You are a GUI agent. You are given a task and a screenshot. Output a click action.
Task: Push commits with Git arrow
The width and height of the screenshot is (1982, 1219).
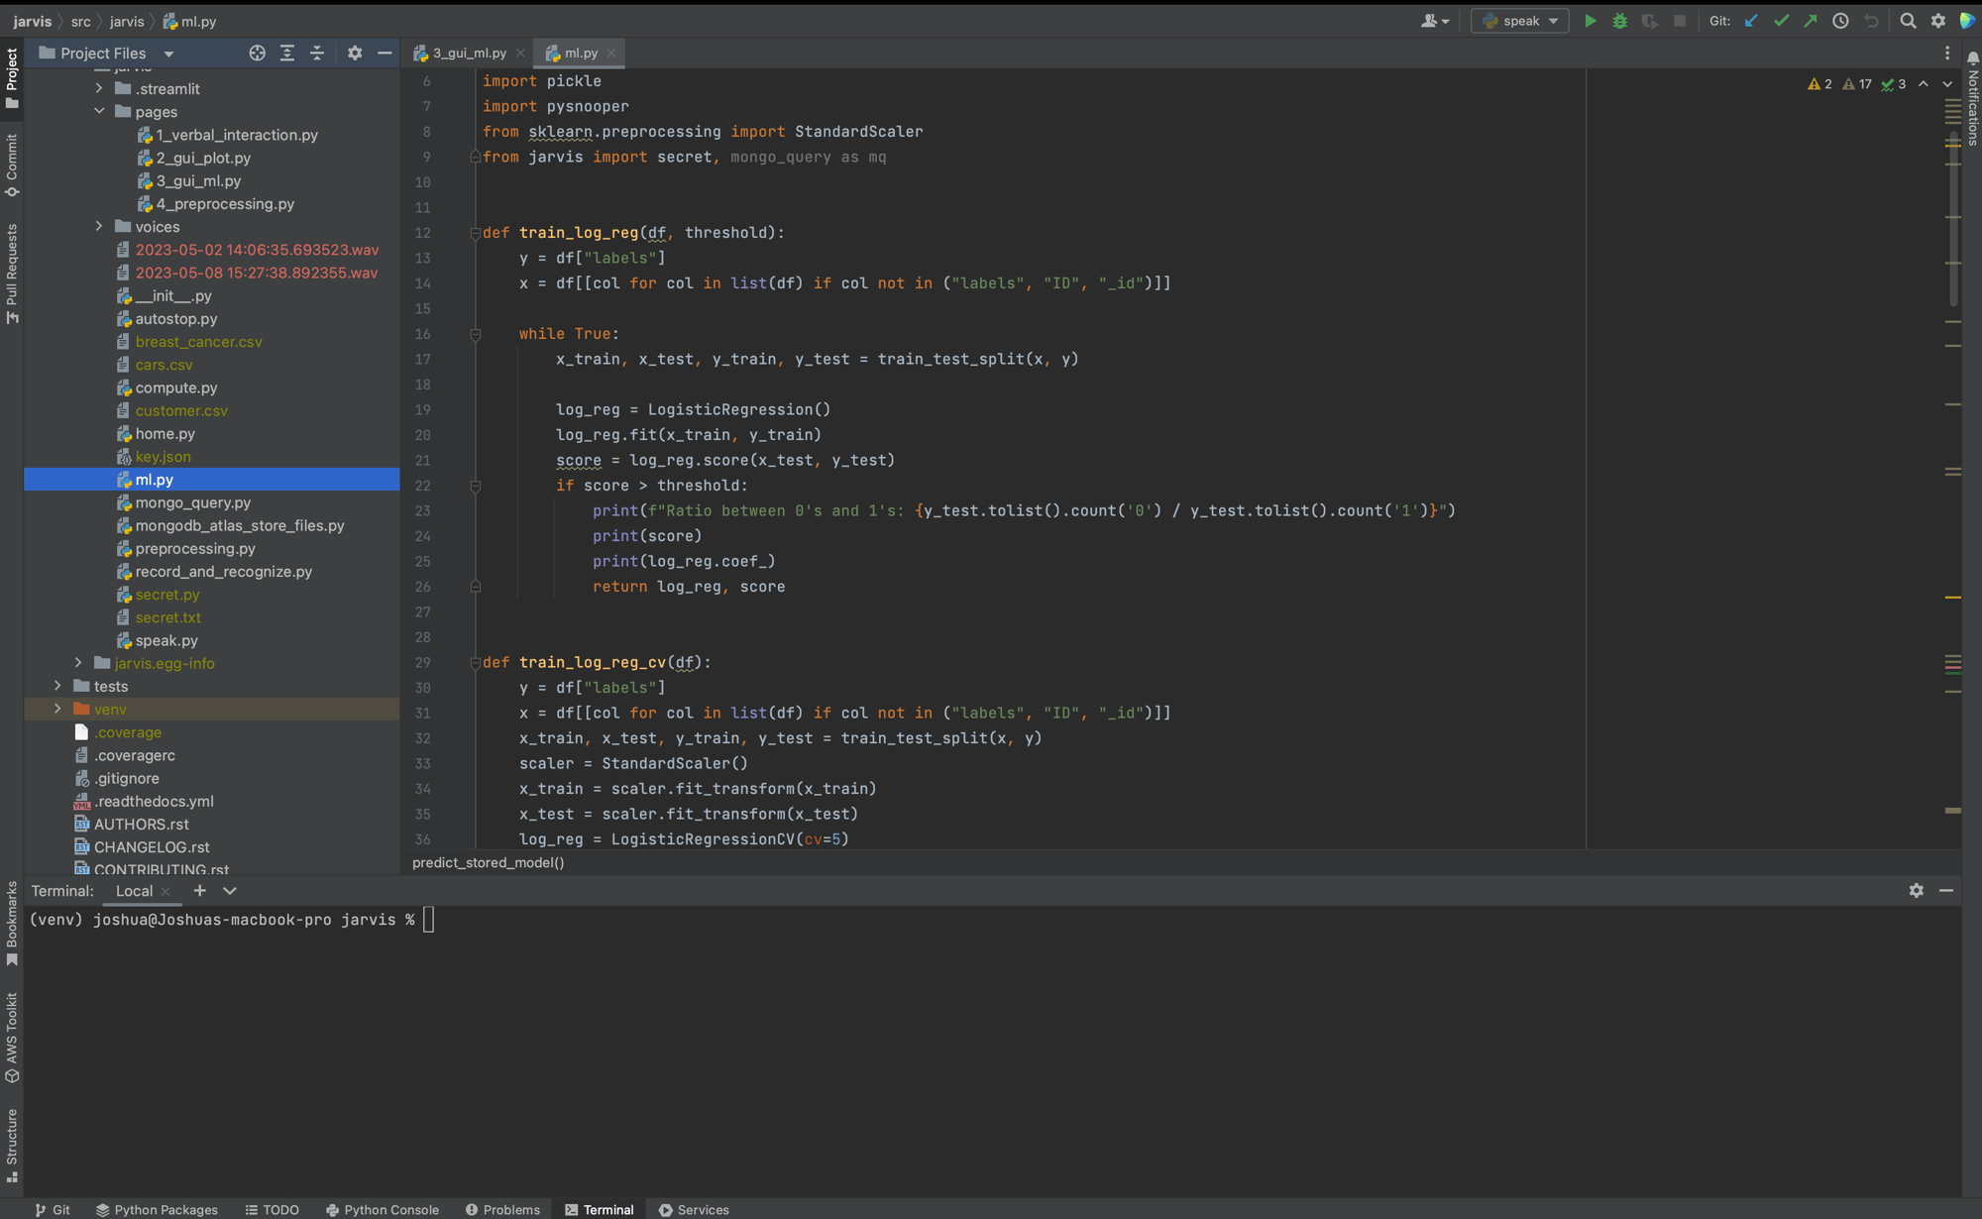click(1811, 21)
